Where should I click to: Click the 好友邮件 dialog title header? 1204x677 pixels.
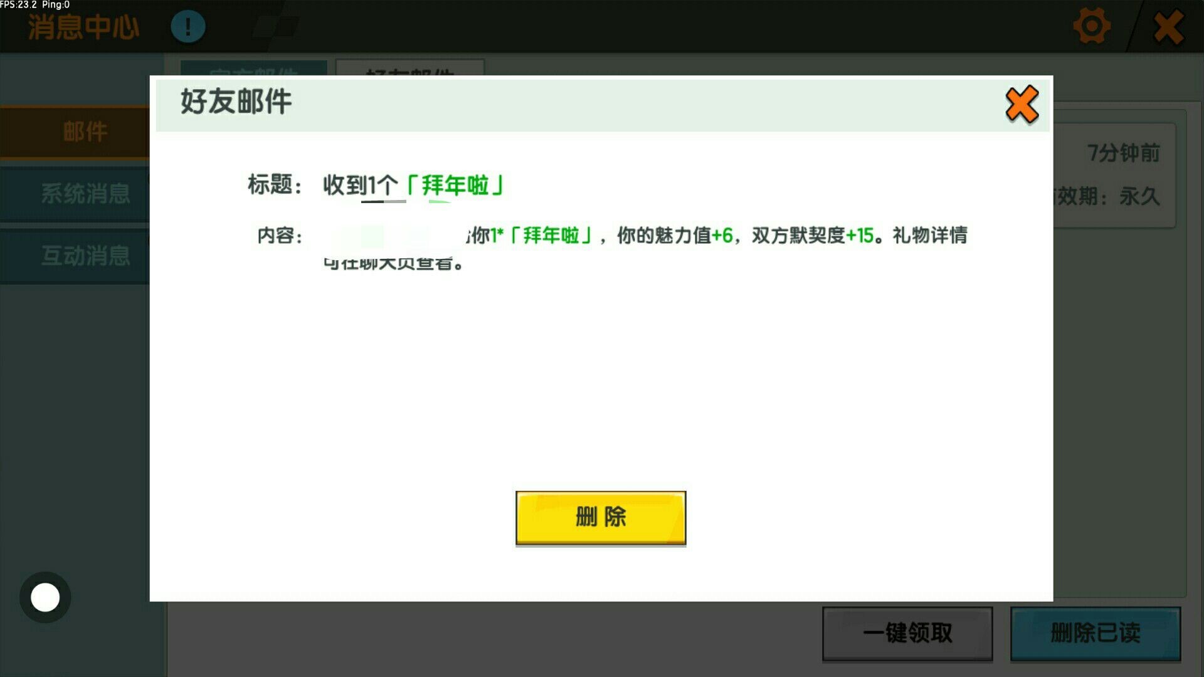(236, 102)
